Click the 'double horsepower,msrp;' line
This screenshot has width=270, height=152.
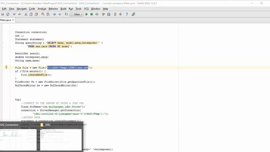(x=32, y=57)
